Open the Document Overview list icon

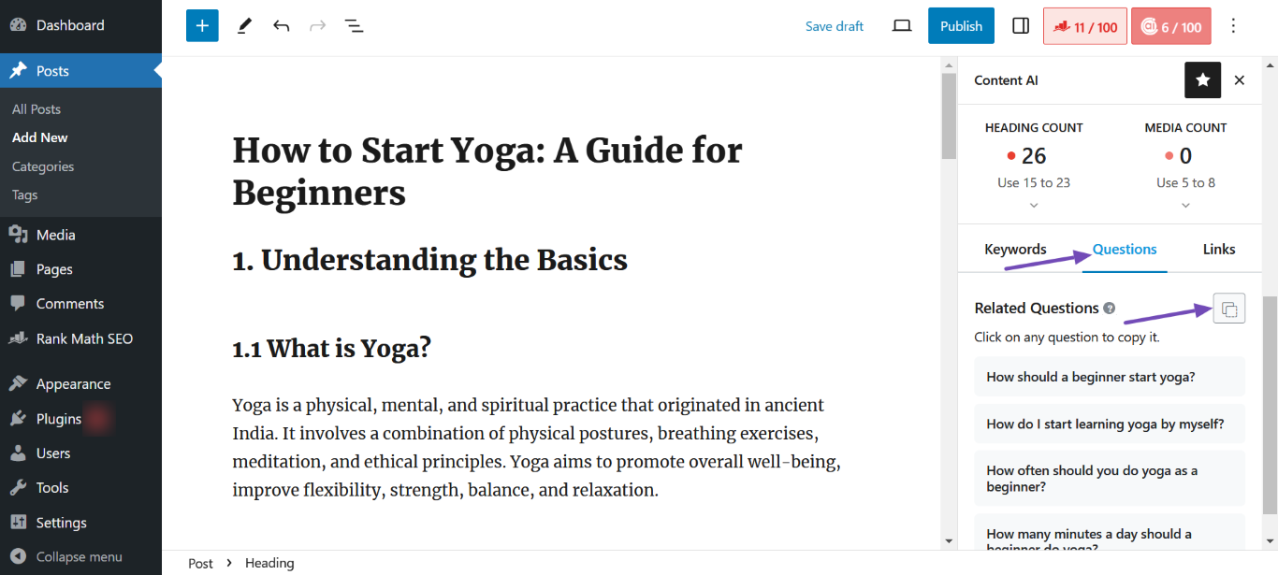(x=354, y=26)
